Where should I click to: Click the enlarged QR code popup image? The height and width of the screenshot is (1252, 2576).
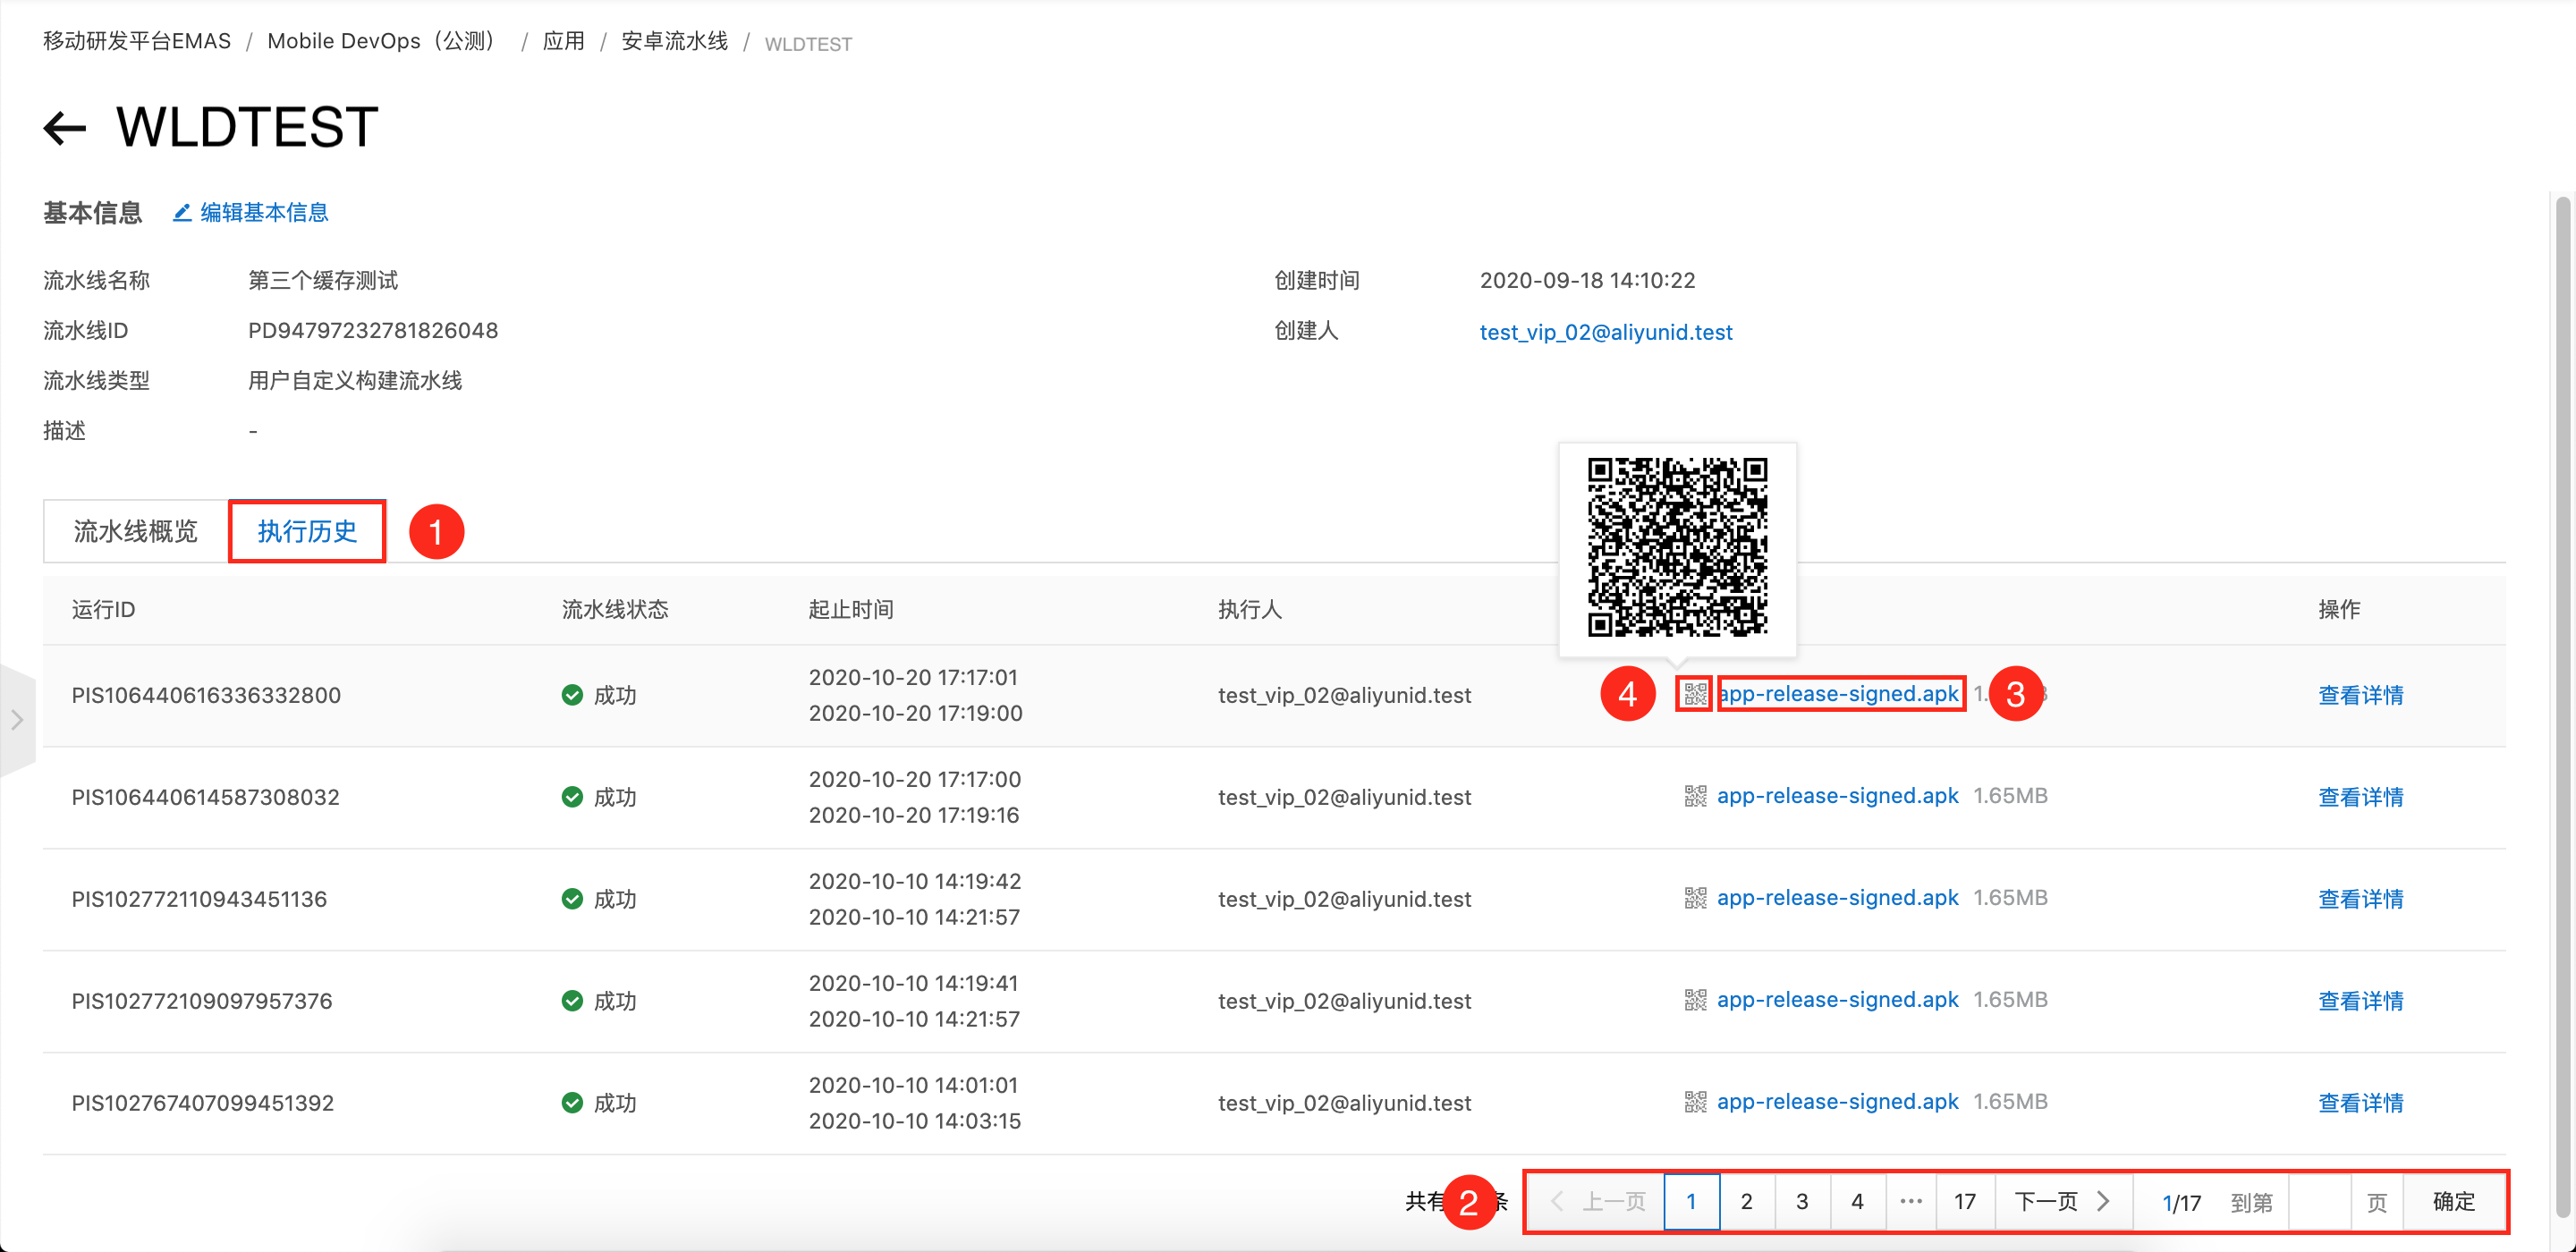point(1677,547)
